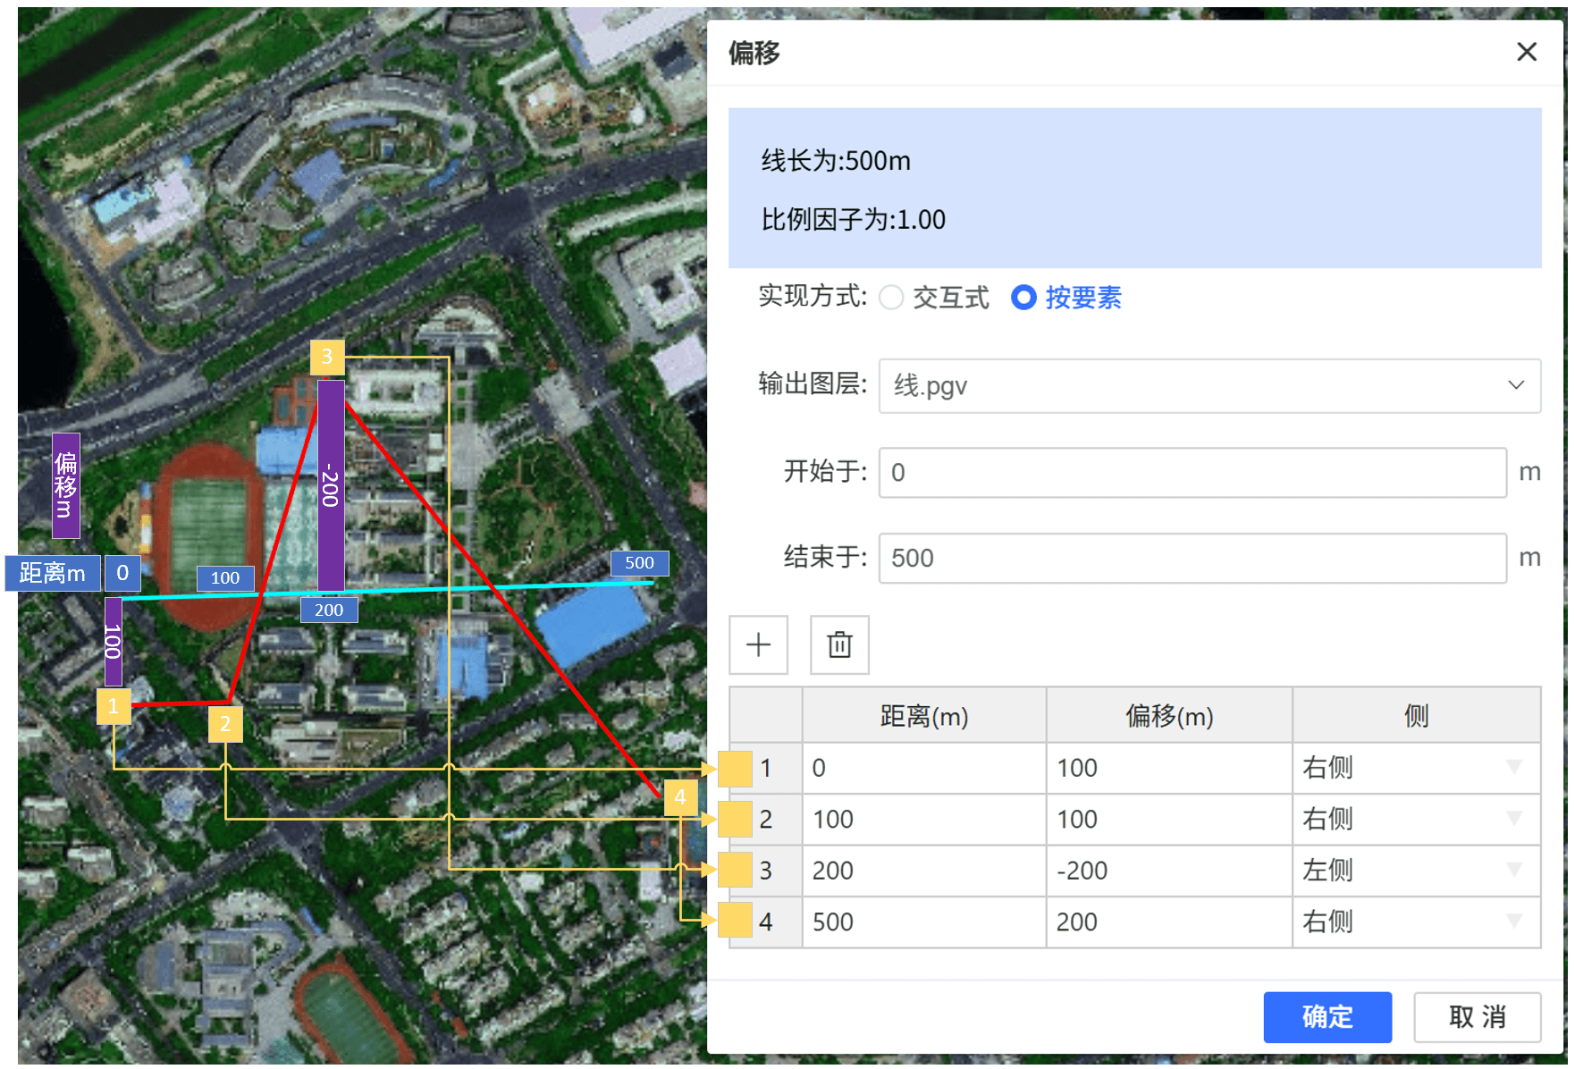
Task: Click yellow marker 4 on the map
Action: point(680,797)
